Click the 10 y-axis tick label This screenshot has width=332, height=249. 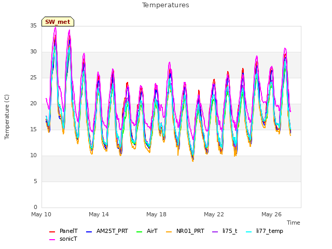tap(33, 156)
